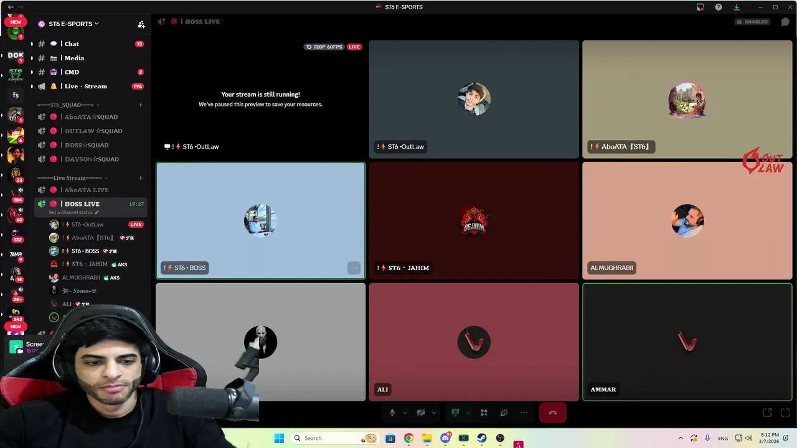This screenshot has height=448, width=797.
Task: Toggle camera on in call bar
Action: (421, 413)
